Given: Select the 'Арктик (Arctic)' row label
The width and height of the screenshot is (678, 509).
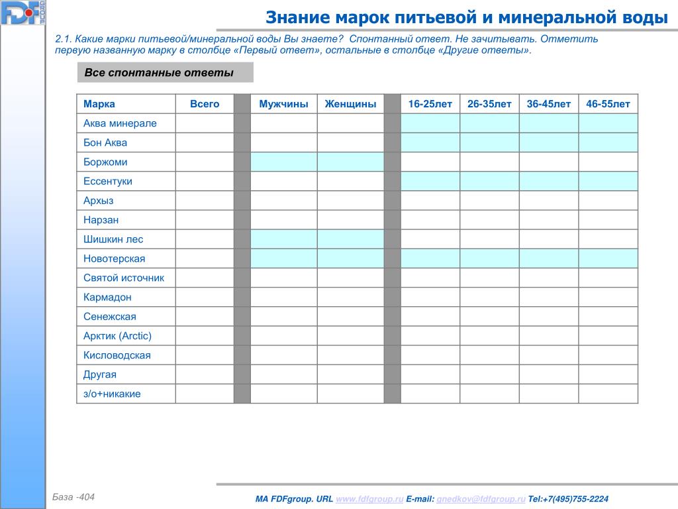Looking at the screenshot, I should (x=117, y=336).
